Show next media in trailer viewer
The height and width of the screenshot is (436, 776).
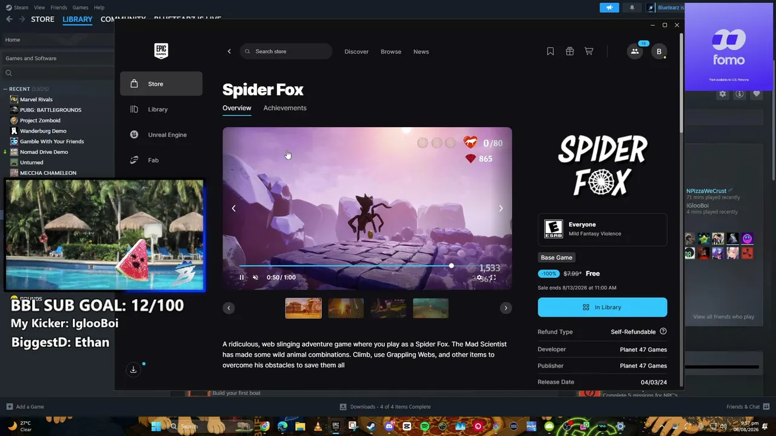[x=501, y=208]
